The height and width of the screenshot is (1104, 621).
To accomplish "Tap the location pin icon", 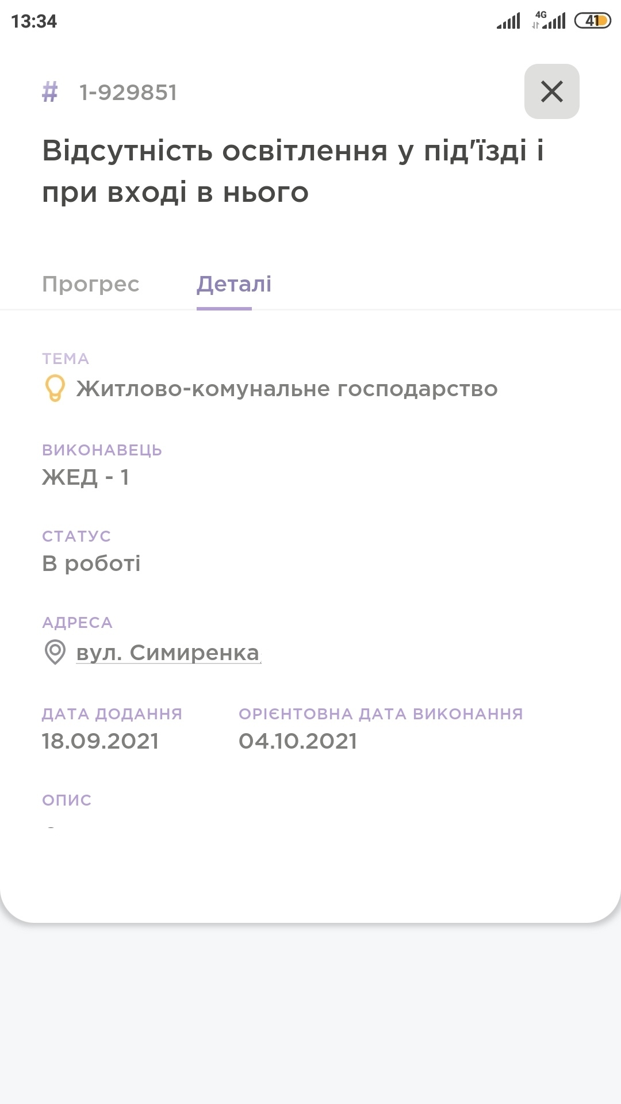I will 55,653.
